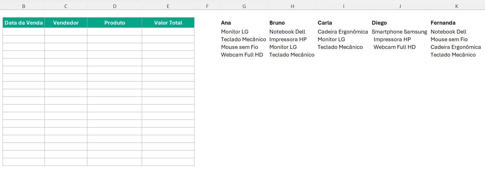This screenshot has height=171, width=485.
Task: Select column E header
Action: tap(168, 6)
